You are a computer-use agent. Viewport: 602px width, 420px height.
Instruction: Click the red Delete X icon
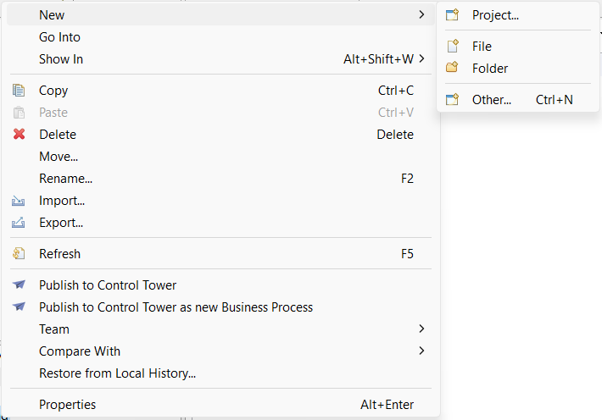click(x=19, y=135)
